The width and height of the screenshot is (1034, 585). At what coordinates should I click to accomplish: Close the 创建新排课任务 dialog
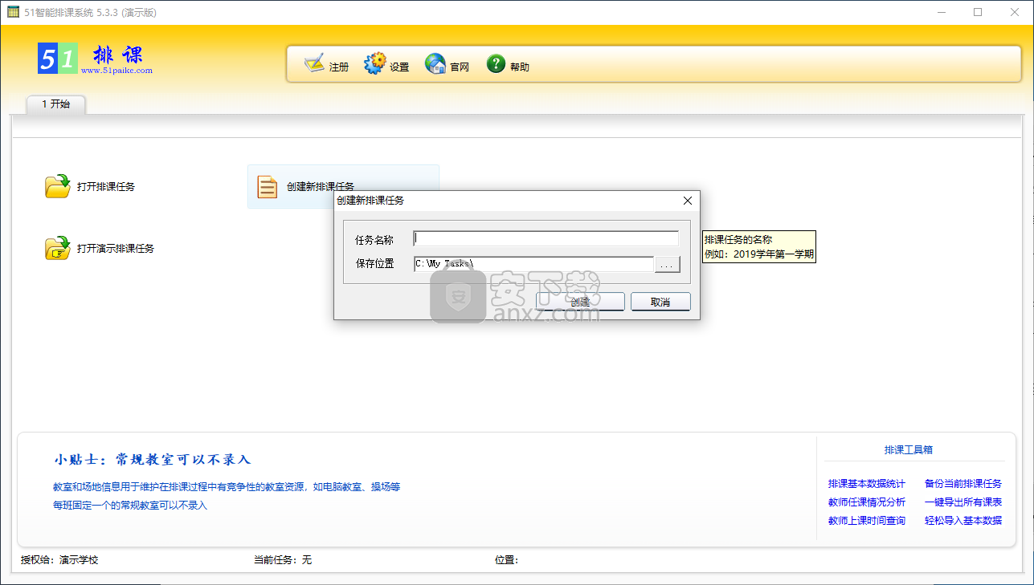[687, 201]
